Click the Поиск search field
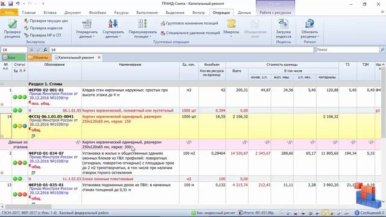Viewport: 386px width, 217px height. pos(348,49)
